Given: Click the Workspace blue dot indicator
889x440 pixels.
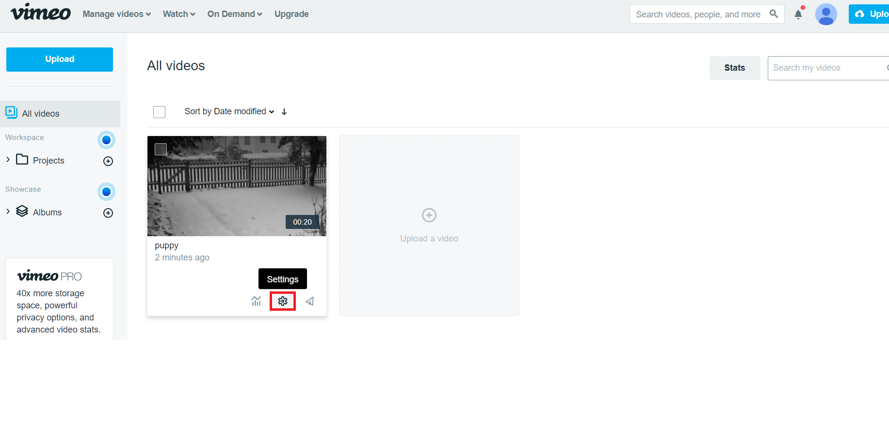Looking at the screenshot, I should [106, 140].
